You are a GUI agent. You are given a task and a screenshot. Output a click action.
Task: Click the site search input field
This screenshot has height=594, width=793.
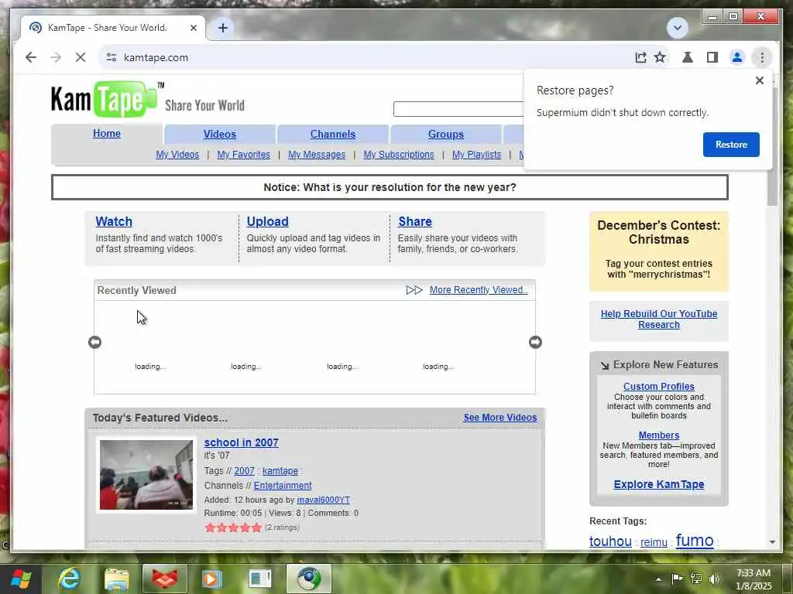(x=458, y=108)
